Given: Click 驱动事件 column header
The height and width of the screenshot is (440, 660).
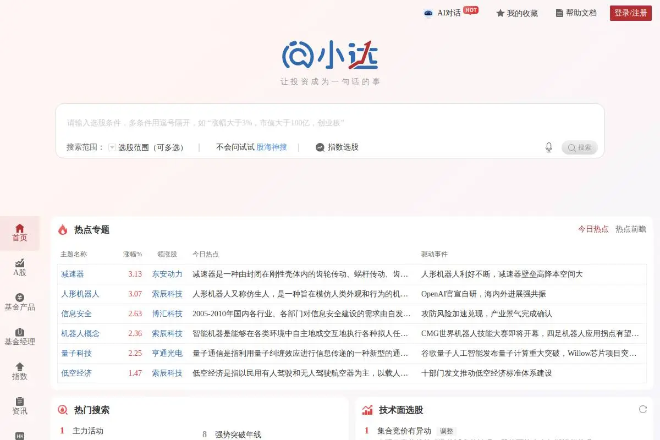Looking at the screenshot, I should [435, 254].
